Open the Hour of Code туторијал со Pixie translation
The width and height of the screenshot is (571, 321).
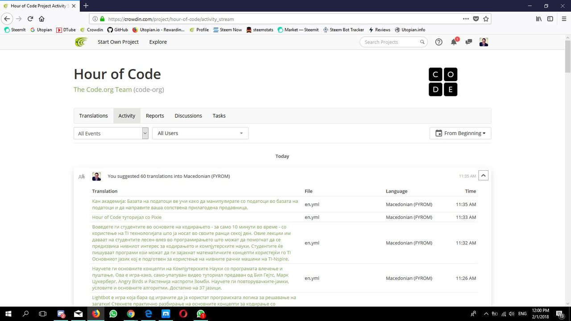tap(127, 217)
